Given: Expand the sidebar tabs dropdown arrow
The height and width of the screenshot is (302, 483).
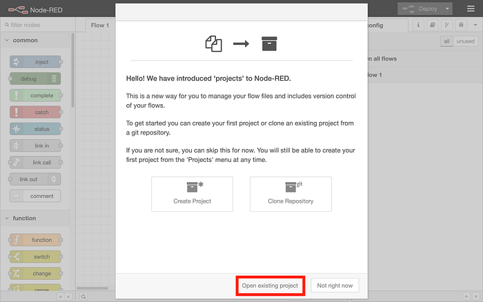Looking at the screenshot, I should 475,25.
